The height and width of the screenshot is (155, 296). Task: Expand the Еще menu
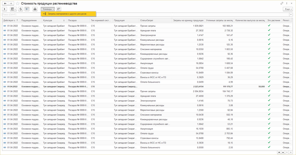pos(288,9)
